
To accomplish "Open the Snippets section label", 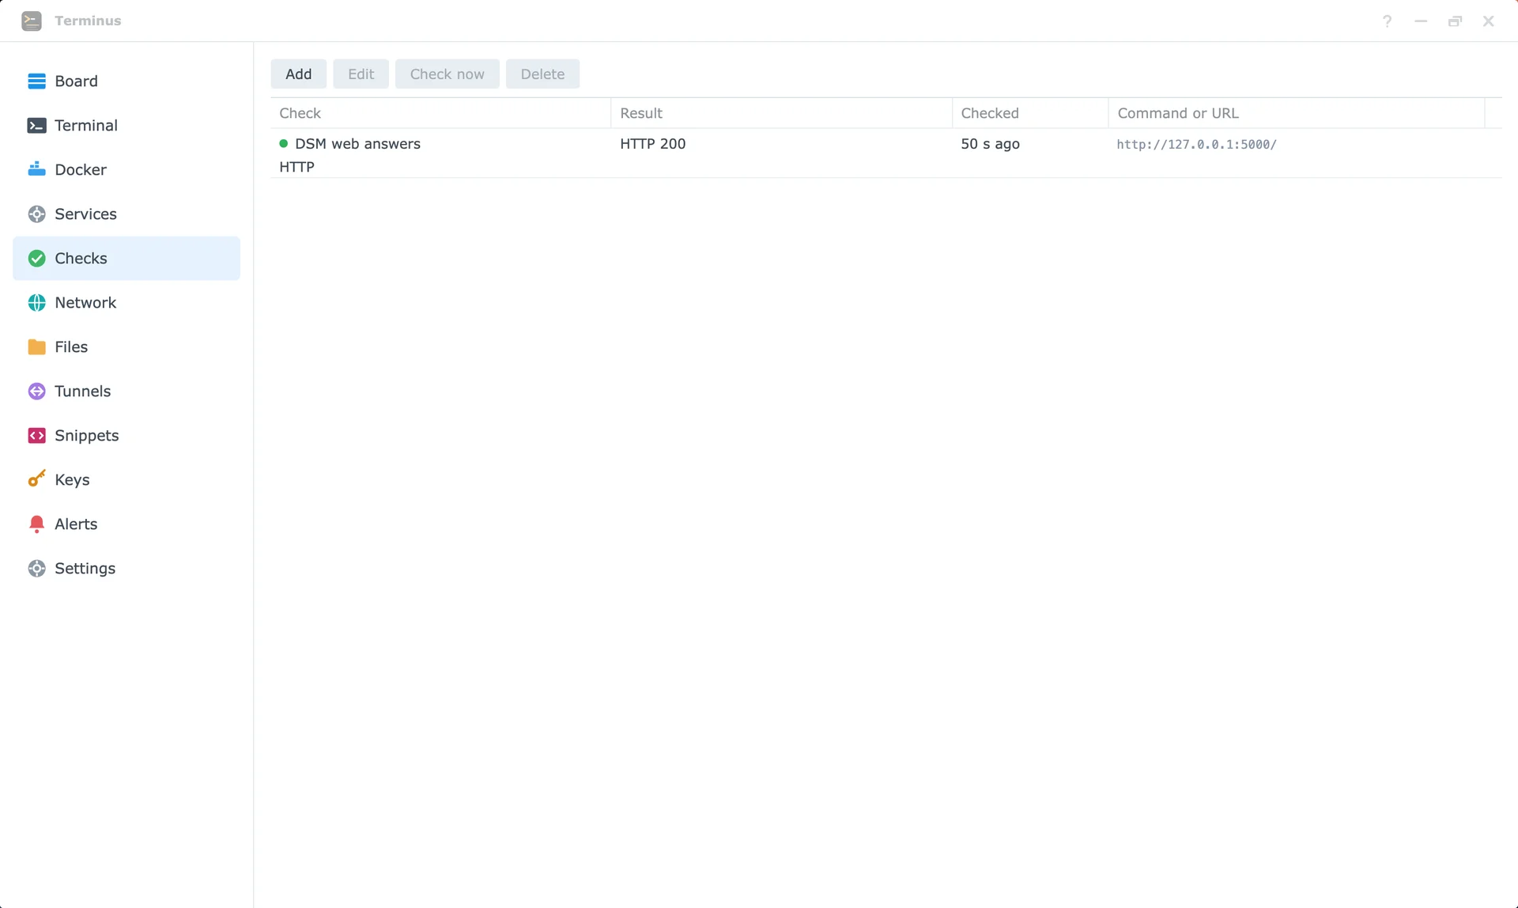I will coord(86,435).
